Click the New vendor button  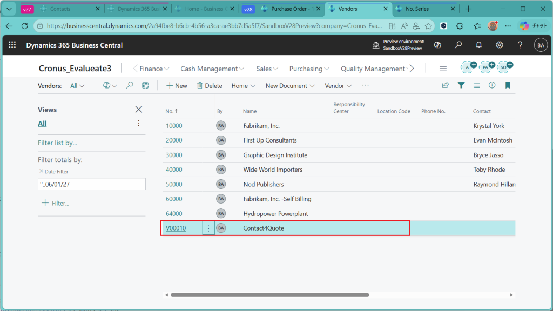(x=177, y=86)
